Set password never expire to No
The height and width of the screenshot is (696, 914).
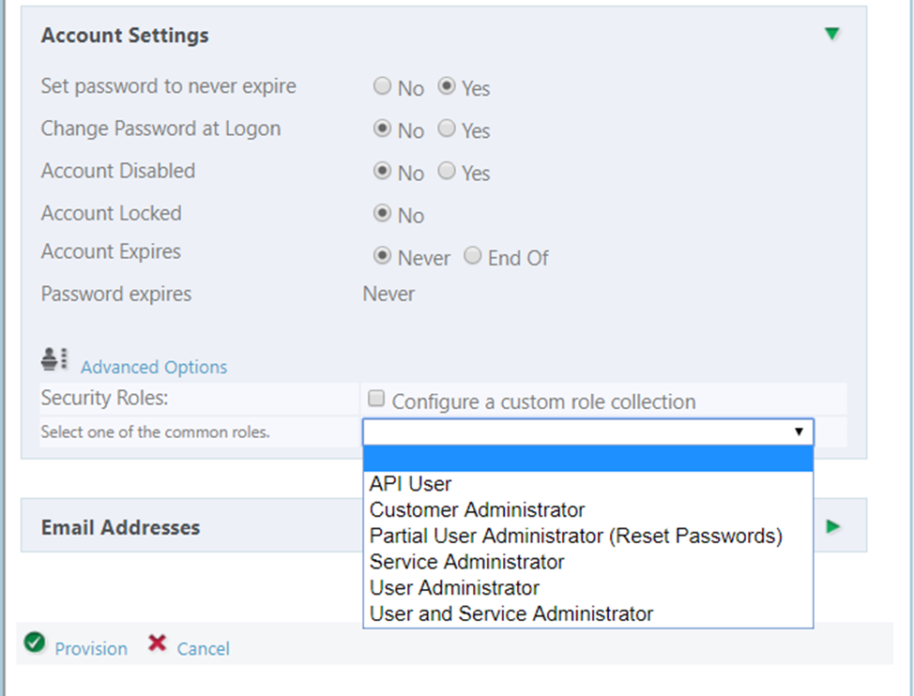tap(382, 86)
